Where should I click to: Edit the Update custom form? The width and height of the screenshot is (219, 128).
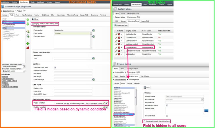pos(116,38)
